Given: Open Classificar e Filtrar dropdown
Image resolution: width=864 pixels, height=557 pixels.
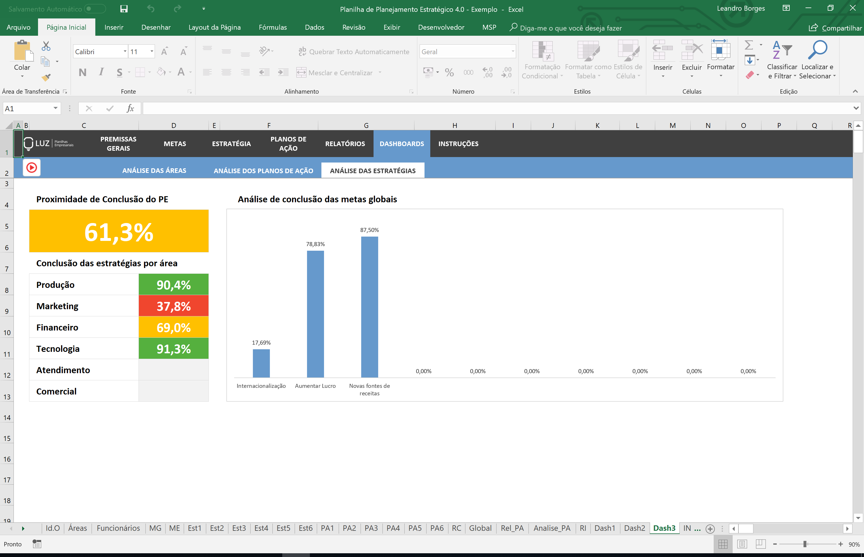Looking at the screenshot, I should tap(782, 60).
